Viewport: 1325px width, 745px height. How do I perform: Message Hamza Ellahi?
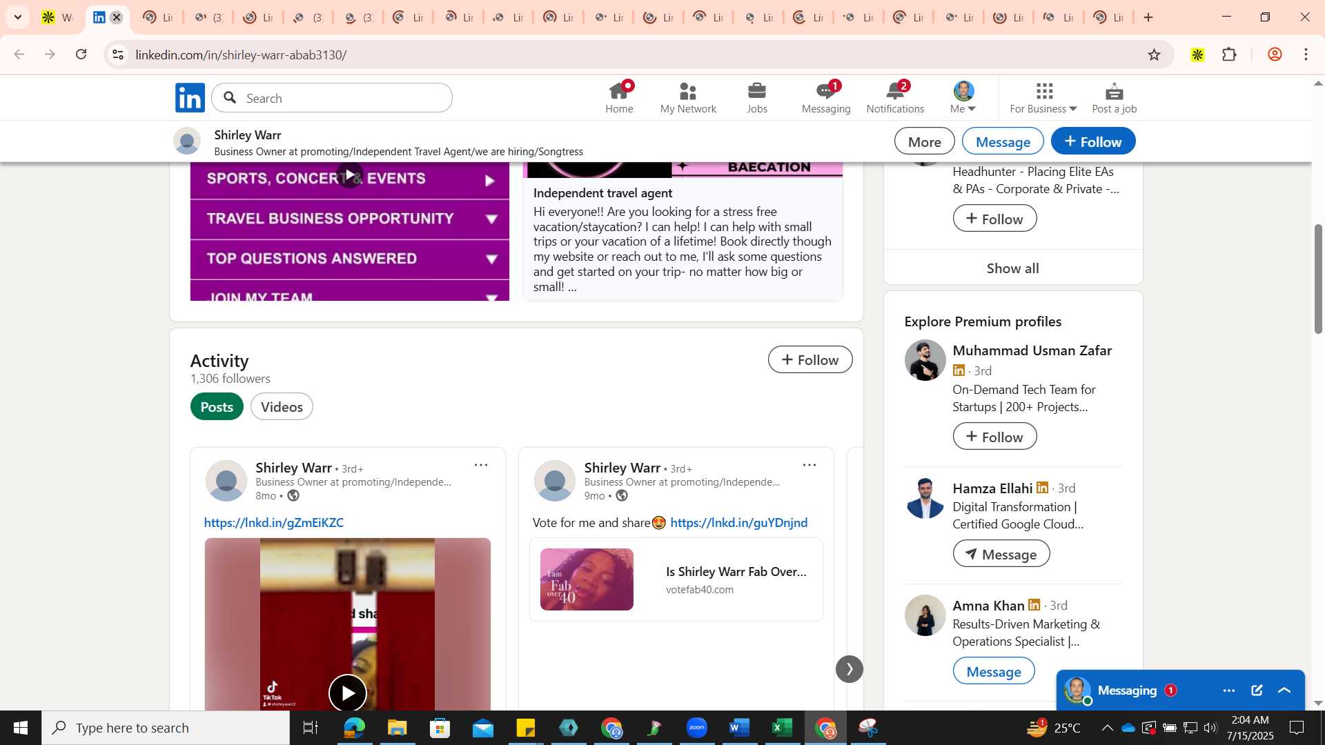pos(1001,554)
